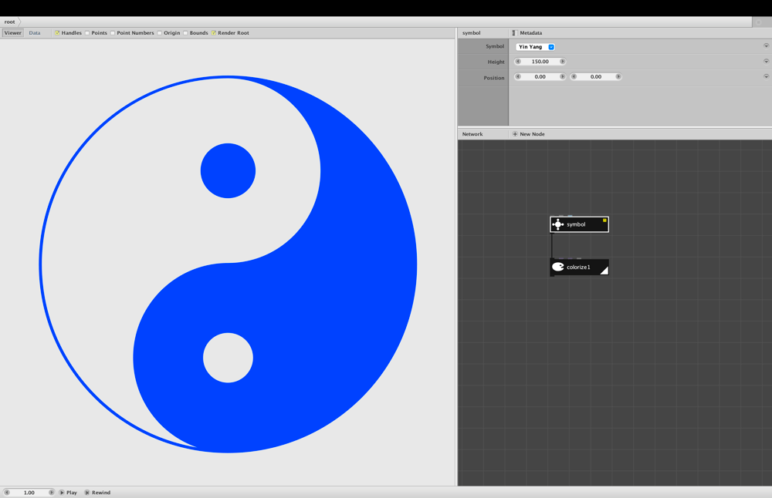Select the symbol node icon
Screen dimensions: 772x498
pos(558,224)
